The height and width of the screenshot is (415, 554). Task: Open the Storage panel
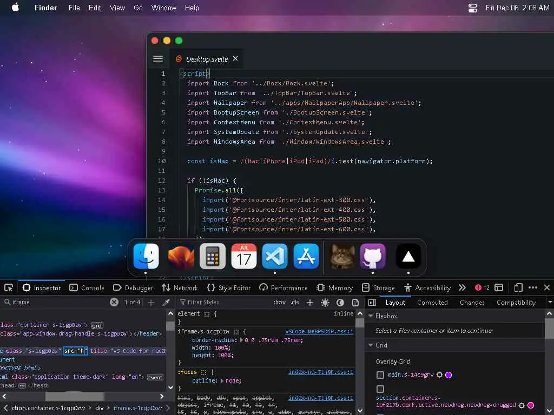(378, 288)
